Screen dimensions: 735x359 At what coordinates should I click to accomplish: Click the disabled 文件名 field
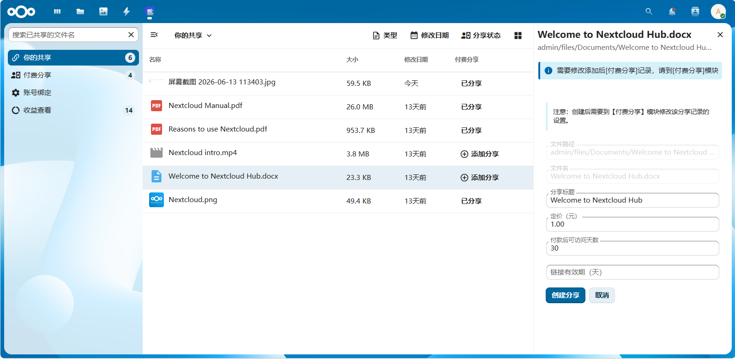click(x=633, y=176)
